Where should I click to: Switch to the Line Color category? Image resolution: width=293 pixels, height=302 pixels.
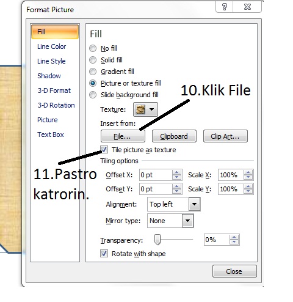point(52,46)
